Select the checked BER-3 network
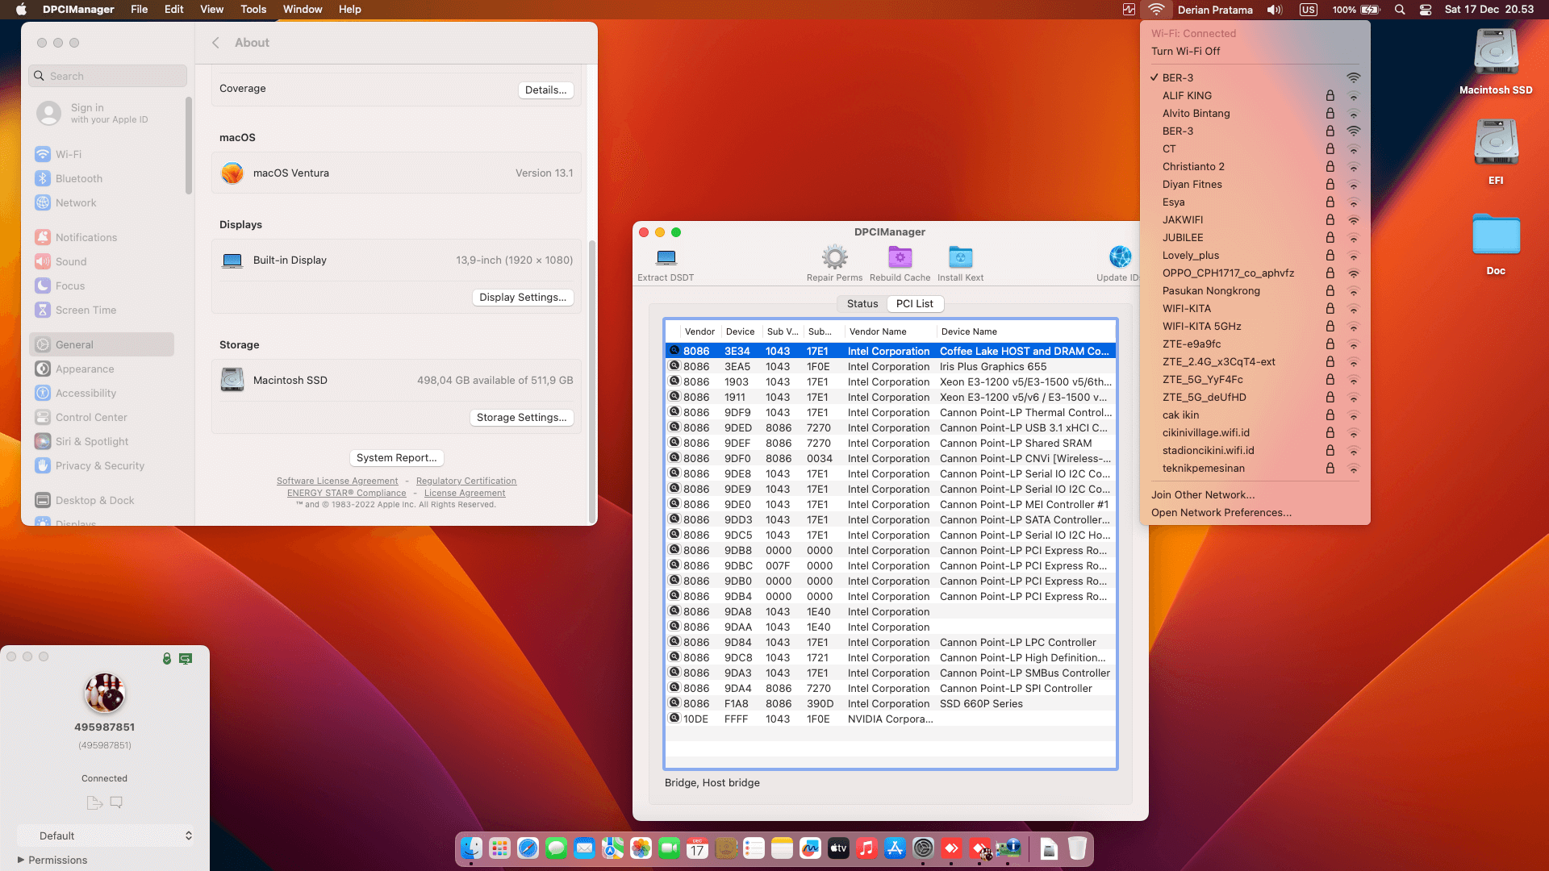1549x871 pixels. 1178,77
